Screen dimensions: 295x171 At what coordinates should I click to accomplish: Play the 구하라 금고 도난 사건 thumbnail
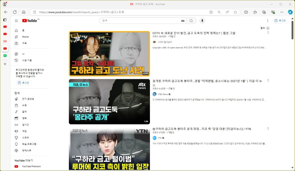pyautogui.click(x=109, y=54)
